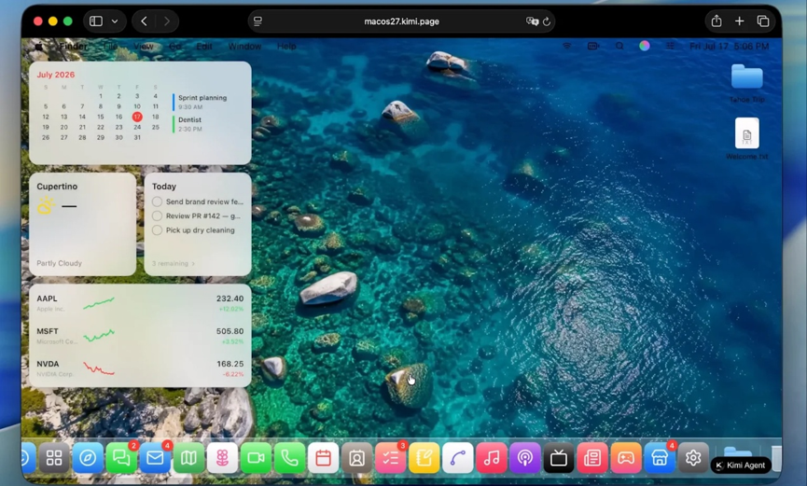Open AAPL stock row
The width and height of the screenshot is (807, 486).
140,303
